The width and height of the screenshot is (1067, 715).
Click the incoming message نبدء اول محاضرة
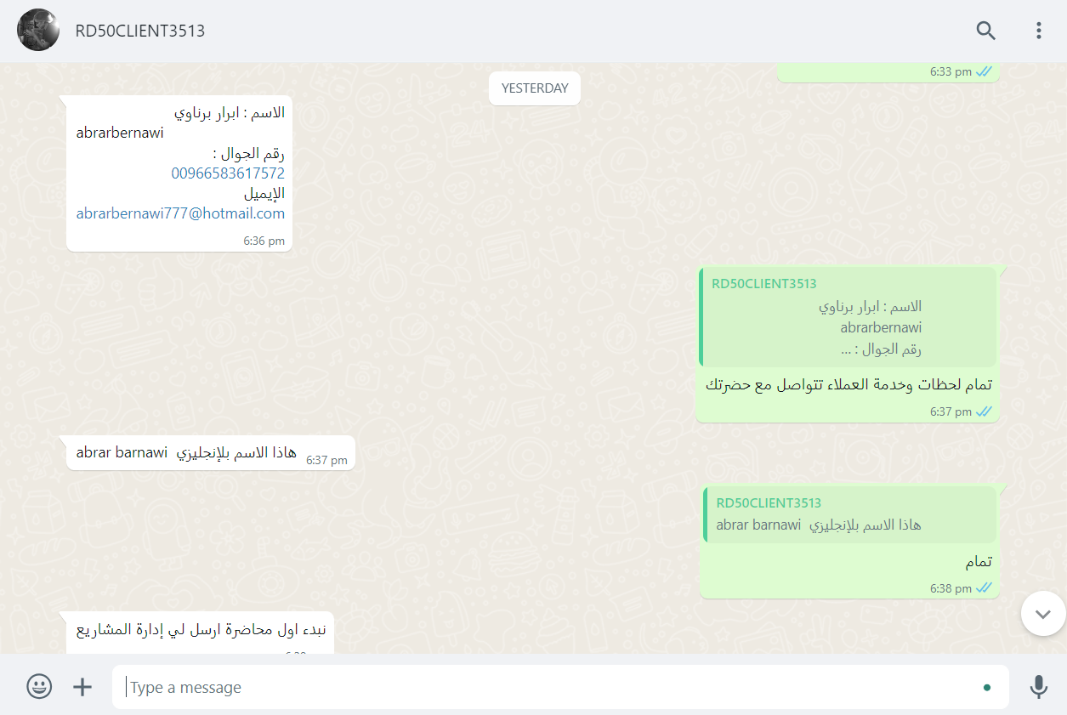click(201, 630)
